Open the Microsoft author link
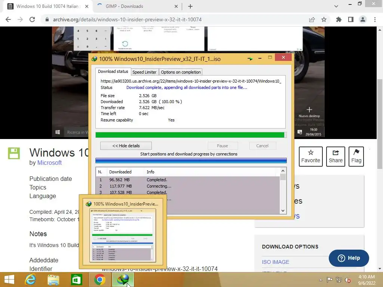Screen dimensions: 383x287 49,163
